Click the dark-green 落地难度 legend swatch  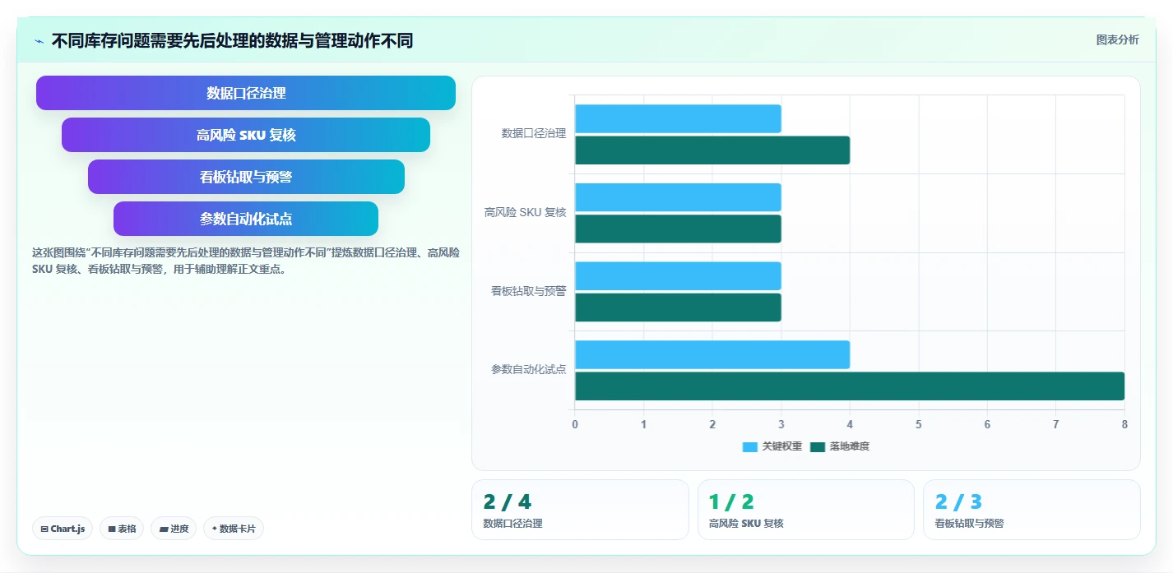click(x=818, y=447)
